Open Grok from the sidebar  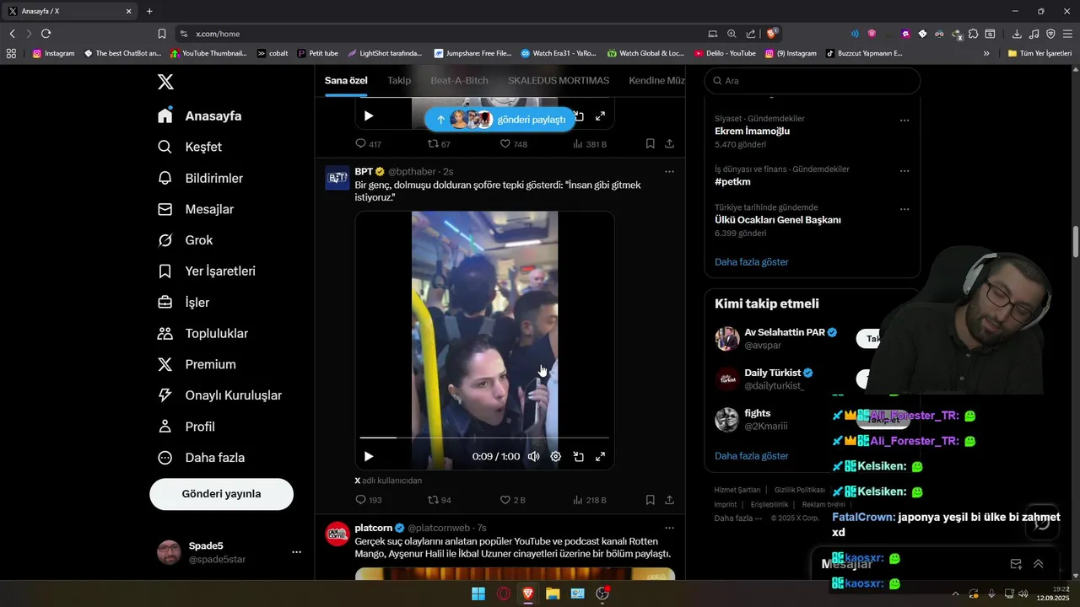click(186, 240)
